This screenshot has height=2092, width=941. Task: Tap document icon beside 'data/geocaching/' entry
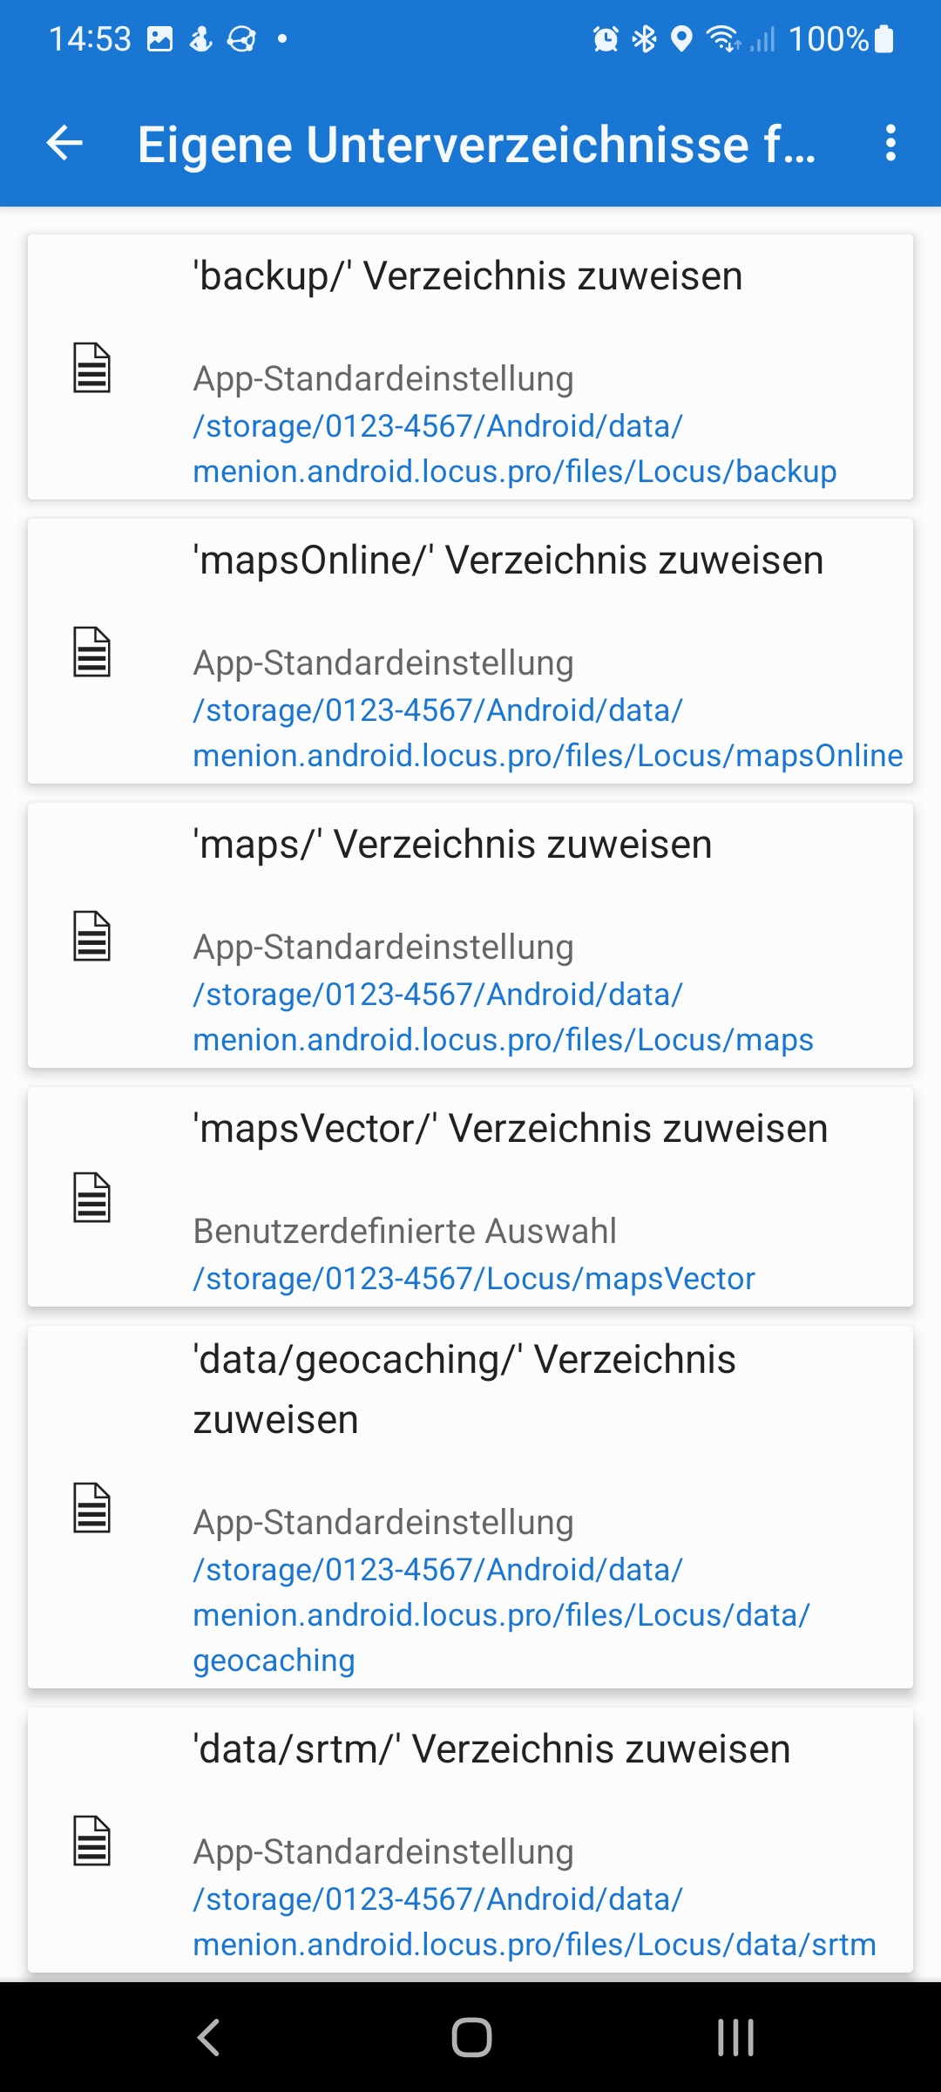click(x=91, y=1508)
